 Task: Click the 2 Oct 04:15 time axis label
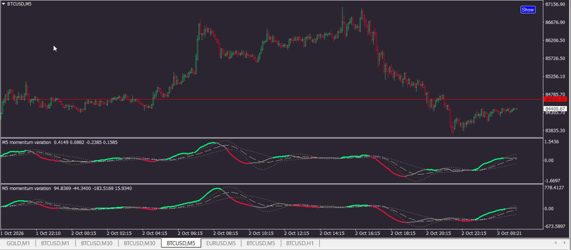(x=155, y=233)
